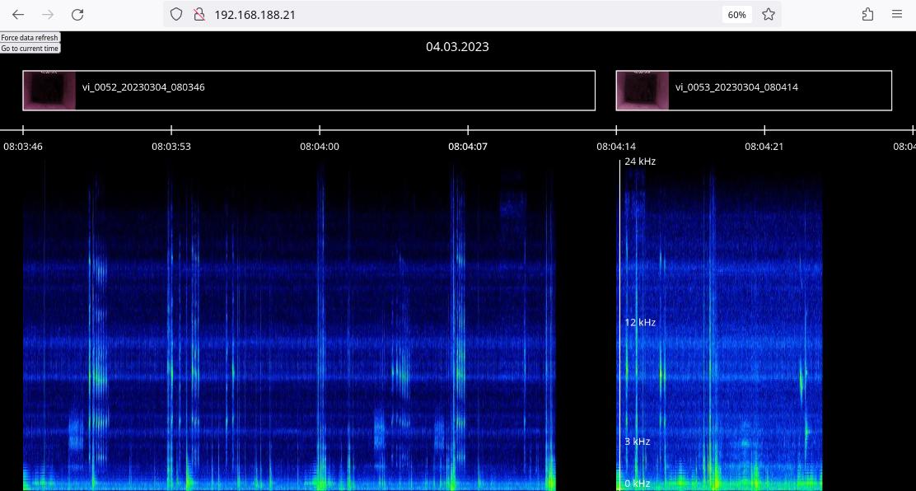Click the 08:04:07 timeline marker

click(x=468, y=147)
